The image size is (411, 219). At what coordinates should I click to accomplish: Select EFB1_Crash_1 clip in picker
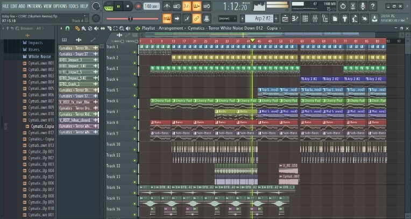79,84
